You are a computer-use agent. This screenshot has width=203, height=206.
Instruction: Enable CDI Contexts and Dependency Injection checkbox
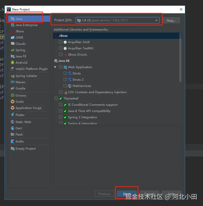click(61, 92)
